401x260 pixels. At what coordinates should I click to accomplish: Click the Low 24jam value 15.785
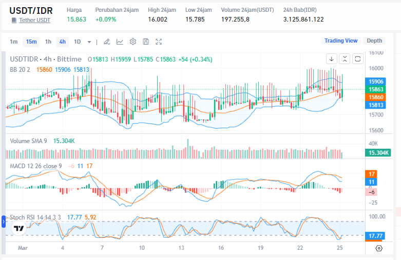[195, 19]
